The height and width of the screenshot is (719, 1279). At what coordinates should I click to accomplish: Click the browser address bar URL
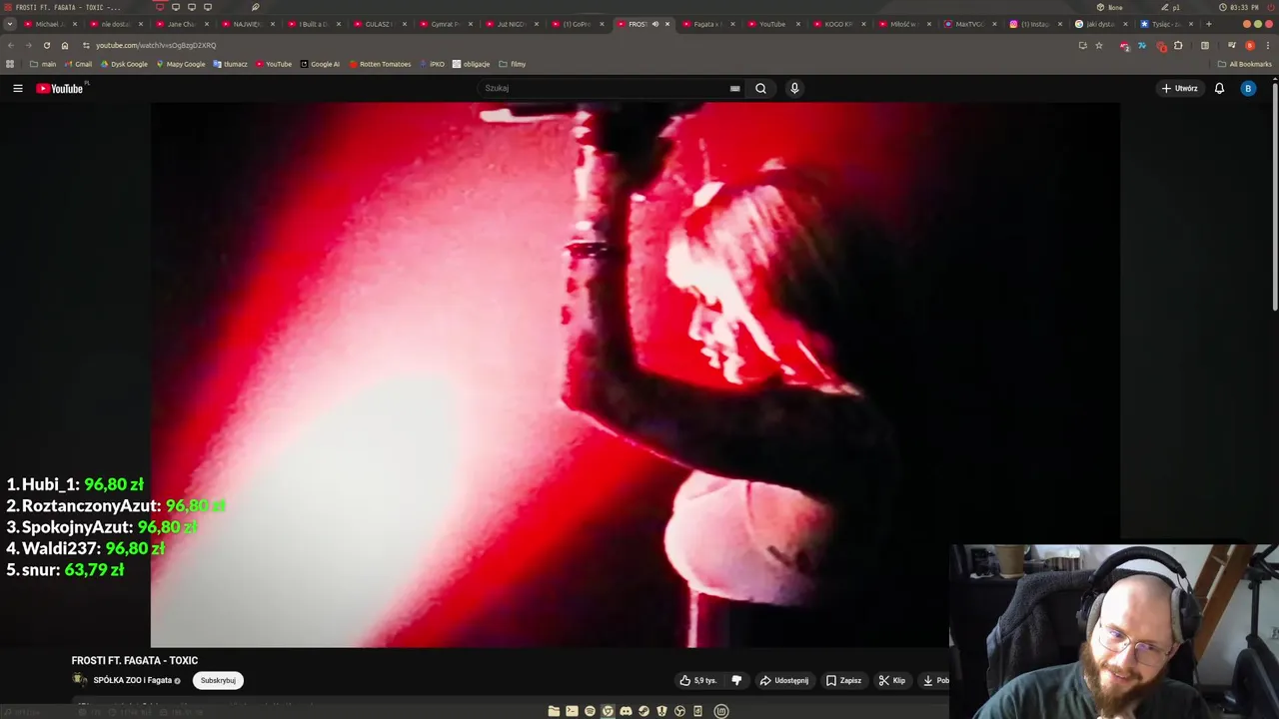coord(156,45)
